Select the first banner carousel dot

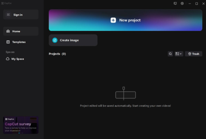click(19, 133)
